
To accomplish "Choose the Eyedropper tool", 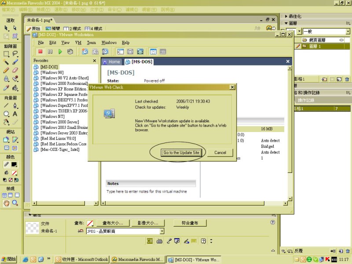I will tap(6, 88).
